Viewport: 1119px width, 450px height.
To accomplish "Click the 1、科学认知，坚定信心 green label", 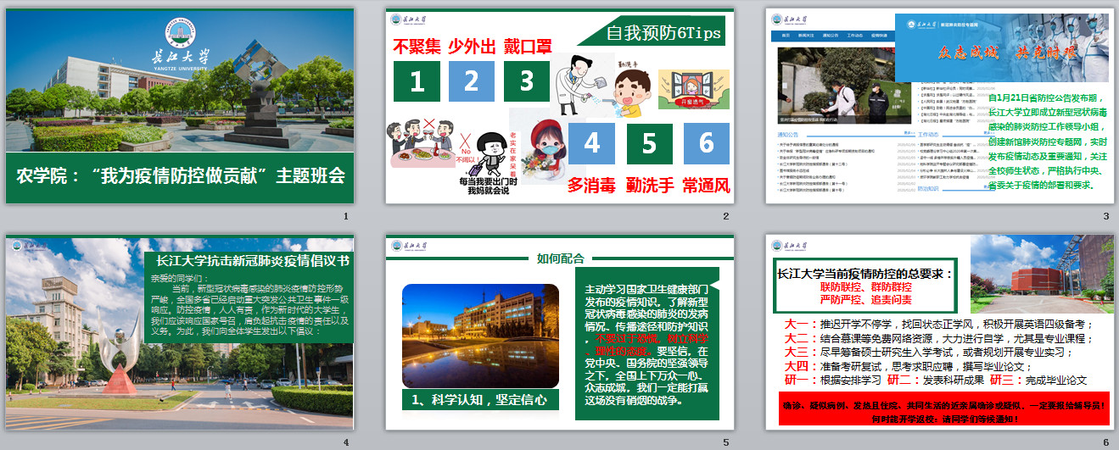I will pos(479,399).
